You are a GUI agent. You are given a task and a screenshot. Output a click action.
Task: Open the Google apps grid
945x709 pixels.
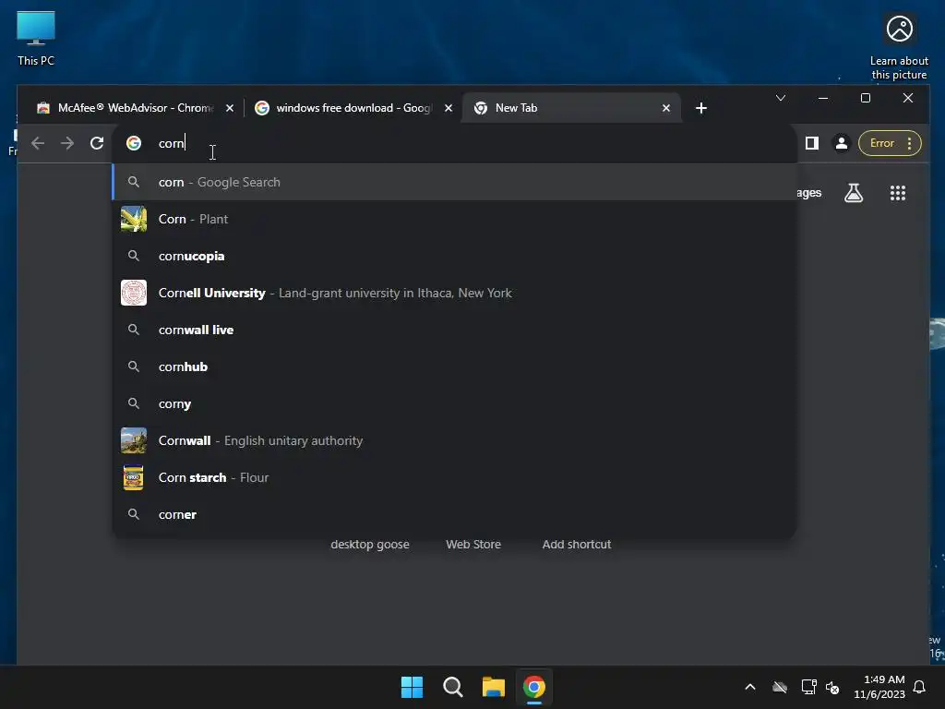pyautogui.click(x=898, y=193)
